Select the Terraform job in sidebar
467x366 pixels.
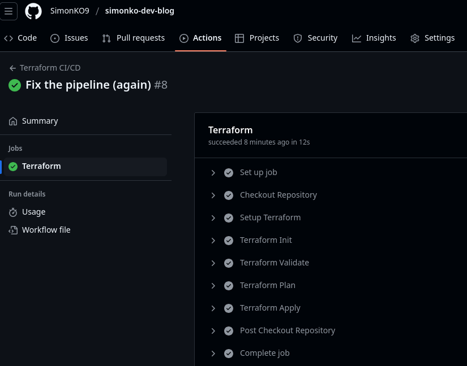click(86, 167)
